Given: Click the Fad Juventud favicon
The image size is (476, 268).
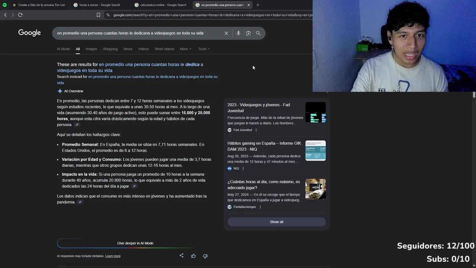Looking at the screenshot, I should [x=229, y=130].
